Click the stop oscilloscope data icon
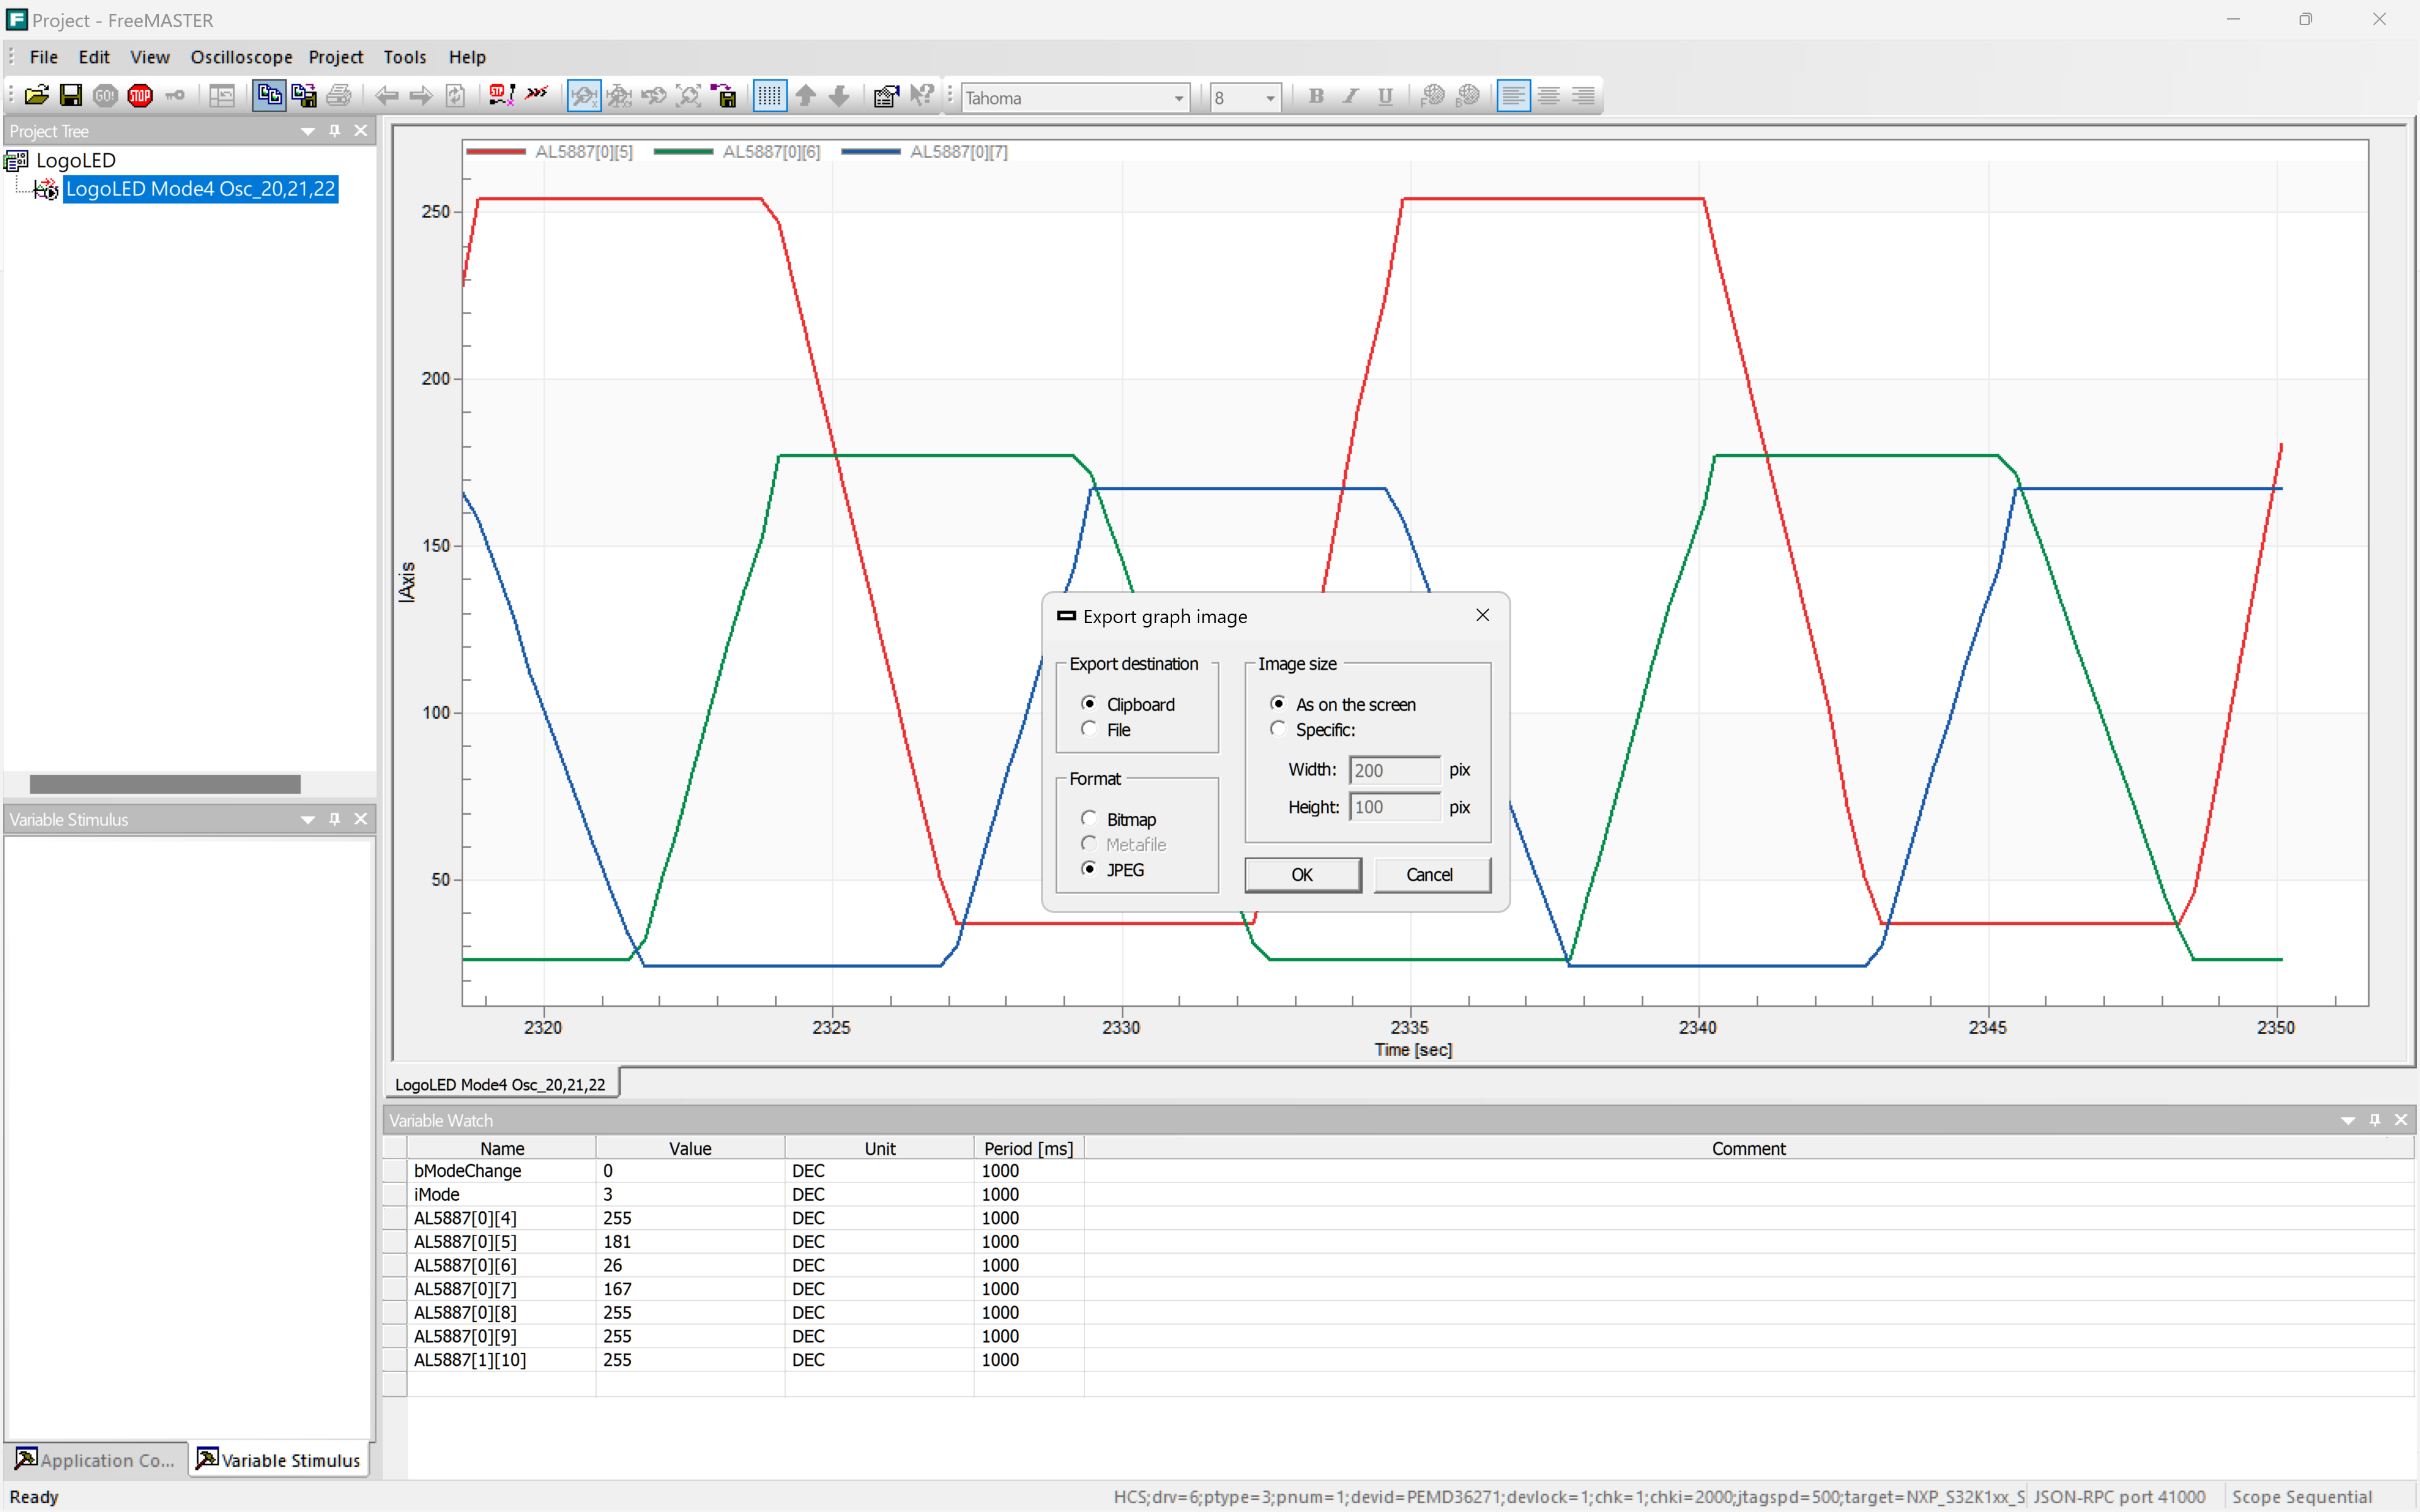This screenshot has height=1512, width=2420. (501, 96)
